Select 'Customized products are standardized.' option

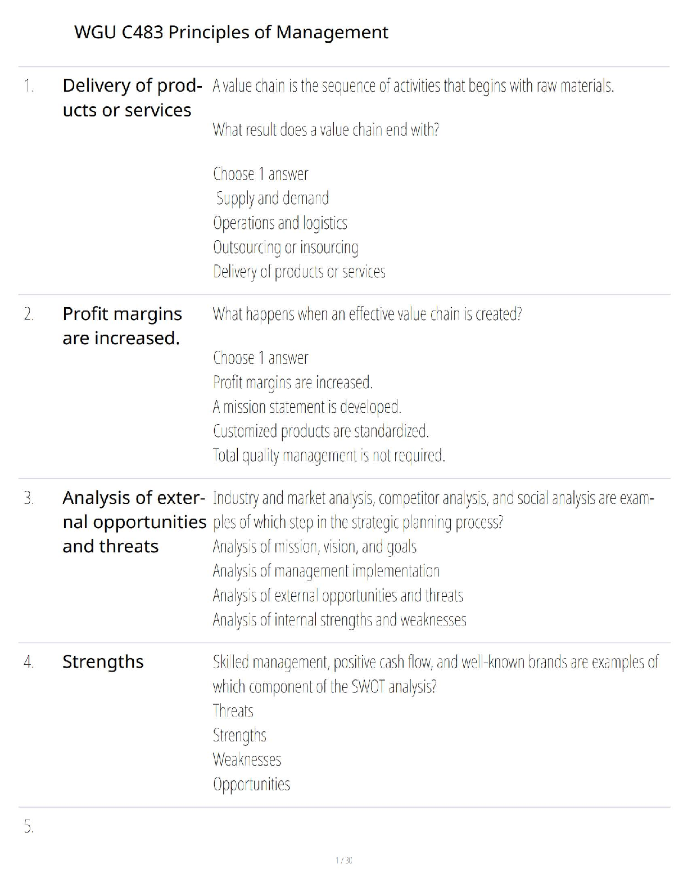[320, 431]
